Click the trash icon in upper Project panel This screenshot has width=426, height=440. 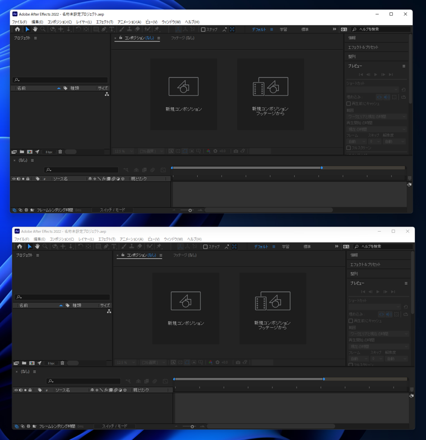[x=60, y=152]
